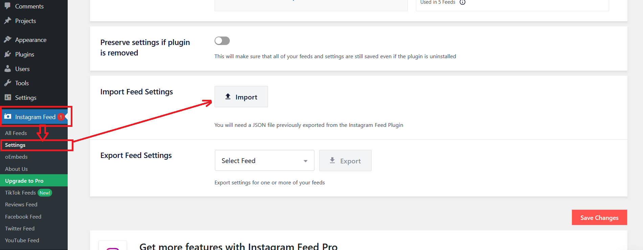Open the About Us submenu item
Viewport: 643px width, 250px height.
[x=16, y=169]
